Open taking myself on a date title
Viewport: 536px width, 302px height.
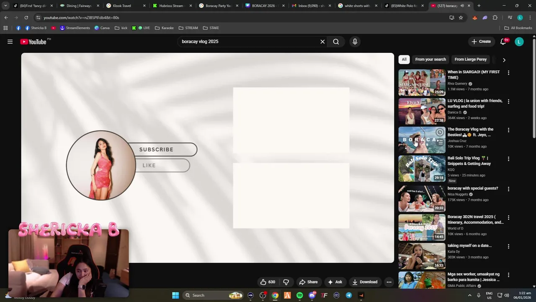pyautogui.click(x=469, y=245)
